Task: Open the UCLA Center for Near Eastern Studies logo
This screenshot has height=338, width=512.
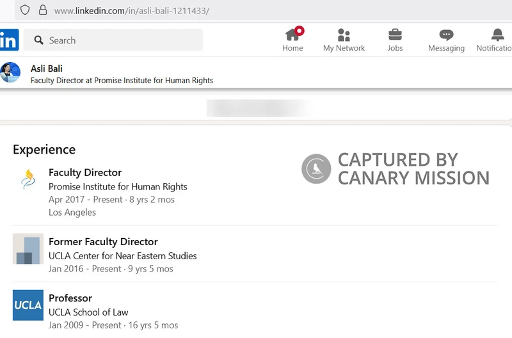Action: [x=28, y=248]
